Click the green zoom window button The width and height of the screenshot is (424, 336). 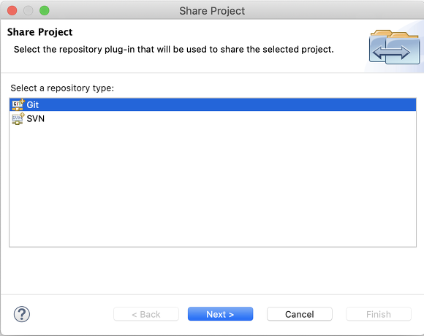(45, 11)
